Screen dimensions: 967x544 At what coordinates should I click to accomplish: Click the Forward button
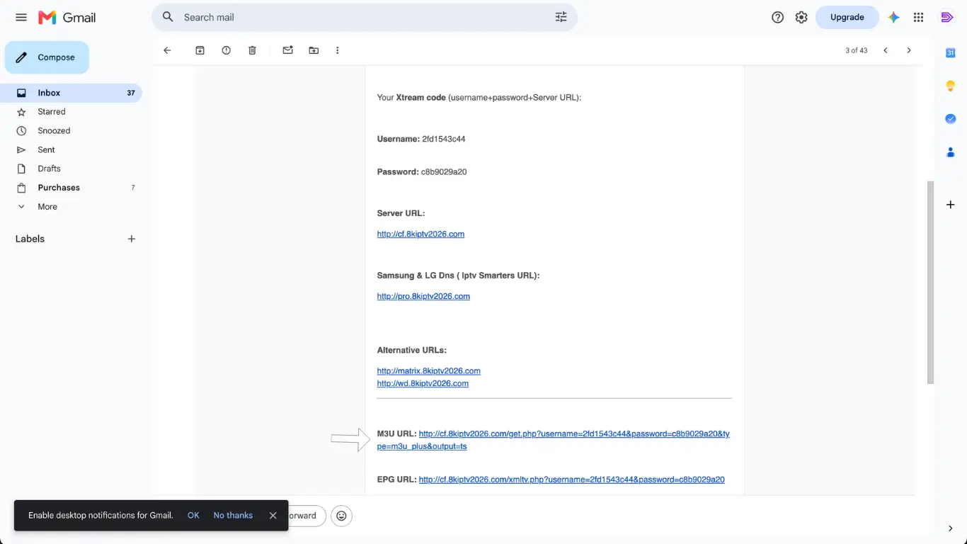pyautogui.click(x=307, y=516)
